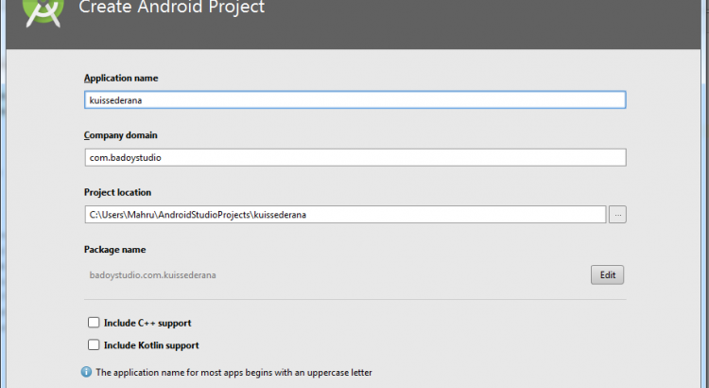Focus the Application name text field

point(354,100)
